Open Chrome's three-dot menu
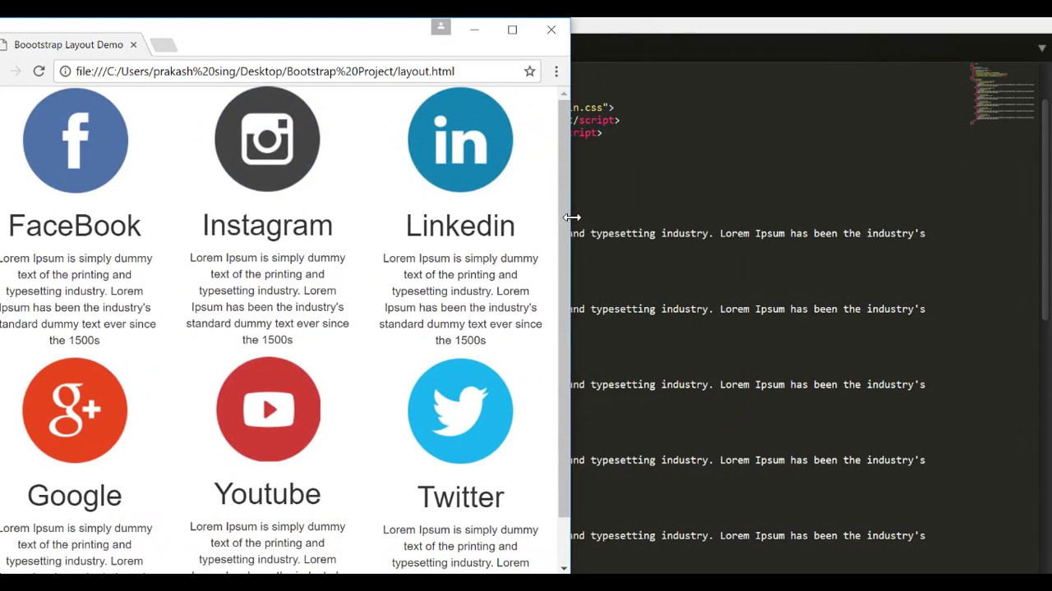 [556, 71]
